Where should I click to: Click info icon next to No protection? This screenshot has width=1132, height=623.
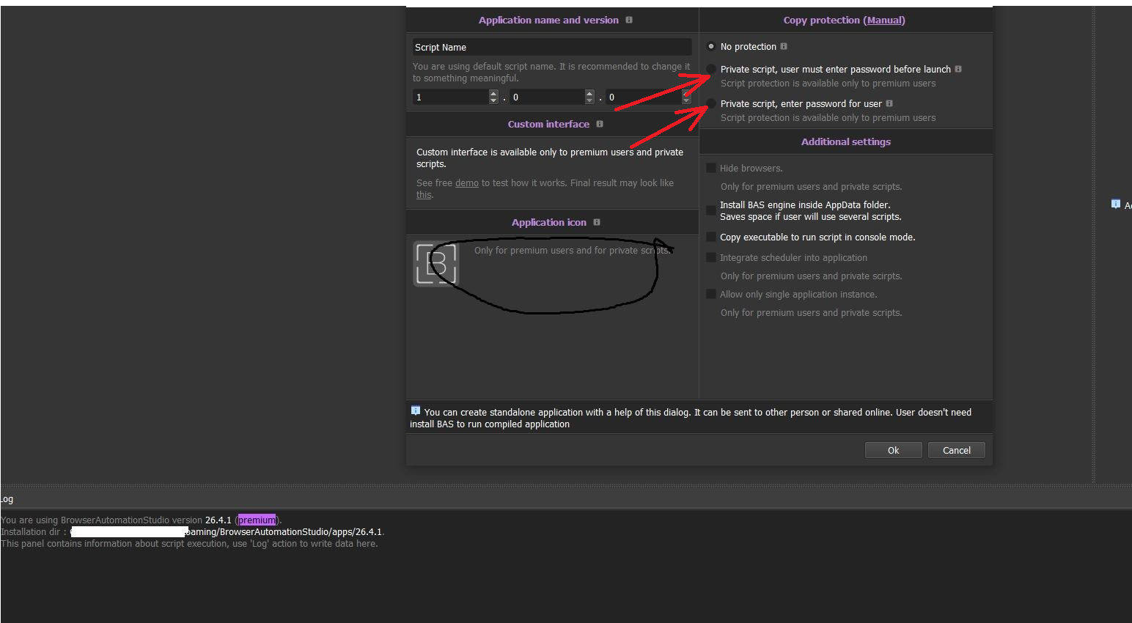coord(784,46)
